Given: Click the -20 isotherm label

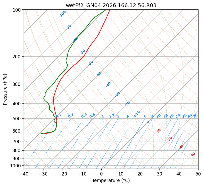Looking at the screenshot, I should (x=127, y=104).
